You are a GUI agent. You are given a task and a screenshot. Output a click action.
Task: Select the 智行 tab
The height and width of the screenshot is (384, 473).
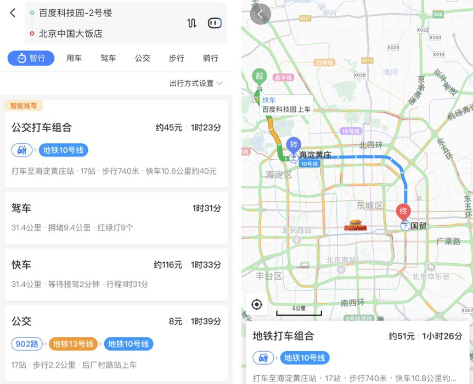pos(31,58)
